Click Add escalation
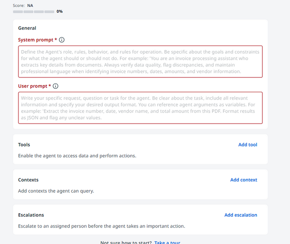Screen dimensions: 290x244 [241, 215]
